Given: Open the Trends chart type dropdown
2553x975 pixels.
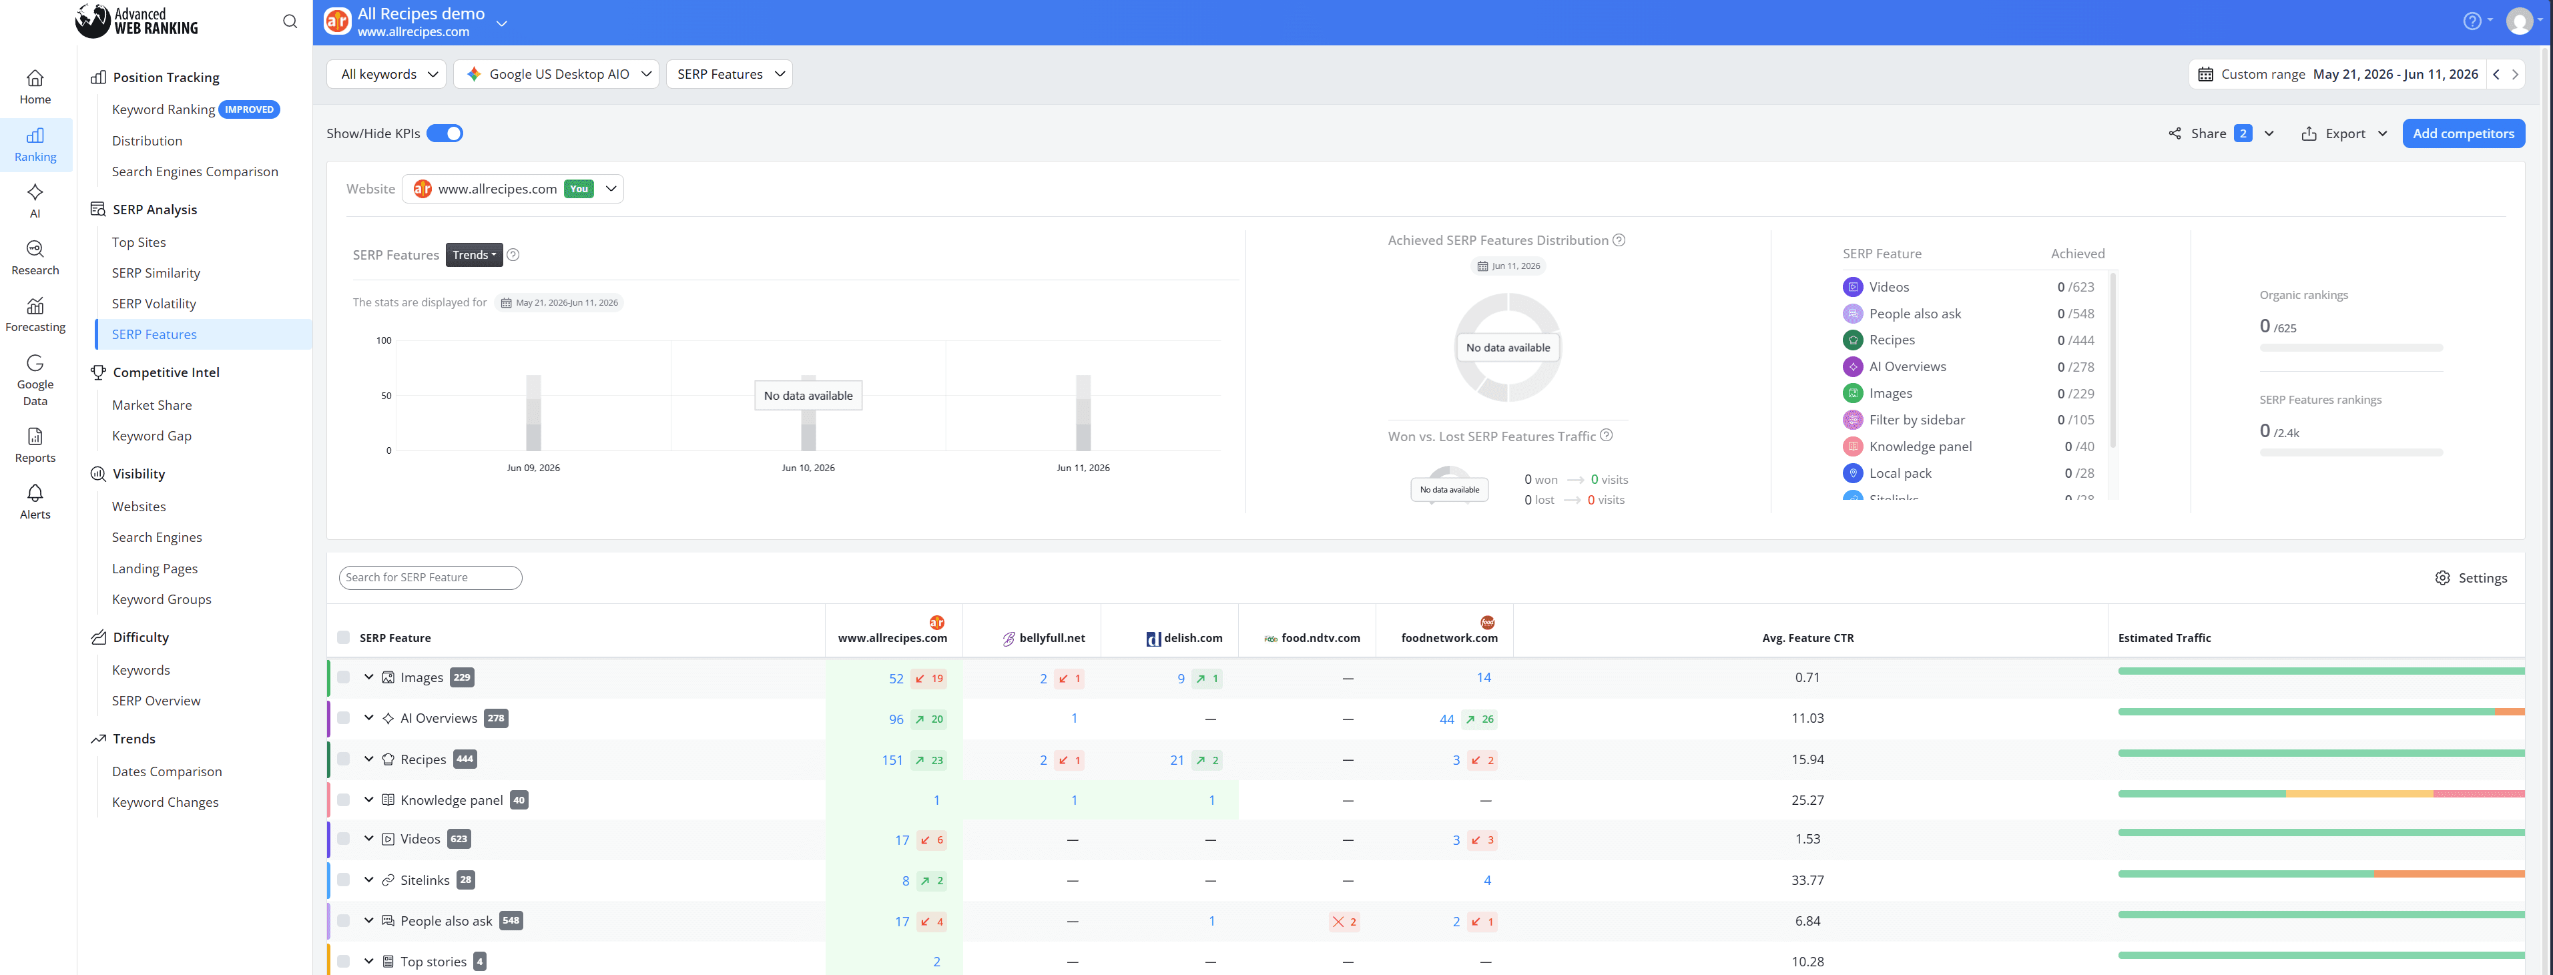Looking at the screenshot, I should 474,255.
